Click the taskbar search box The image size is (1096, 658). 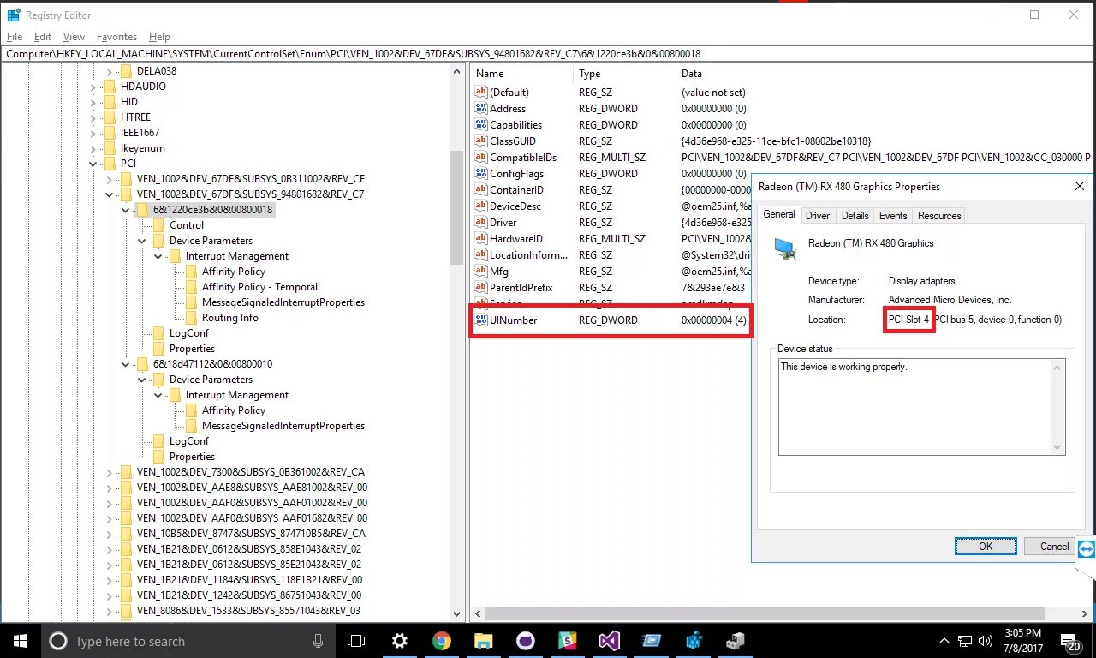(187, 641)
